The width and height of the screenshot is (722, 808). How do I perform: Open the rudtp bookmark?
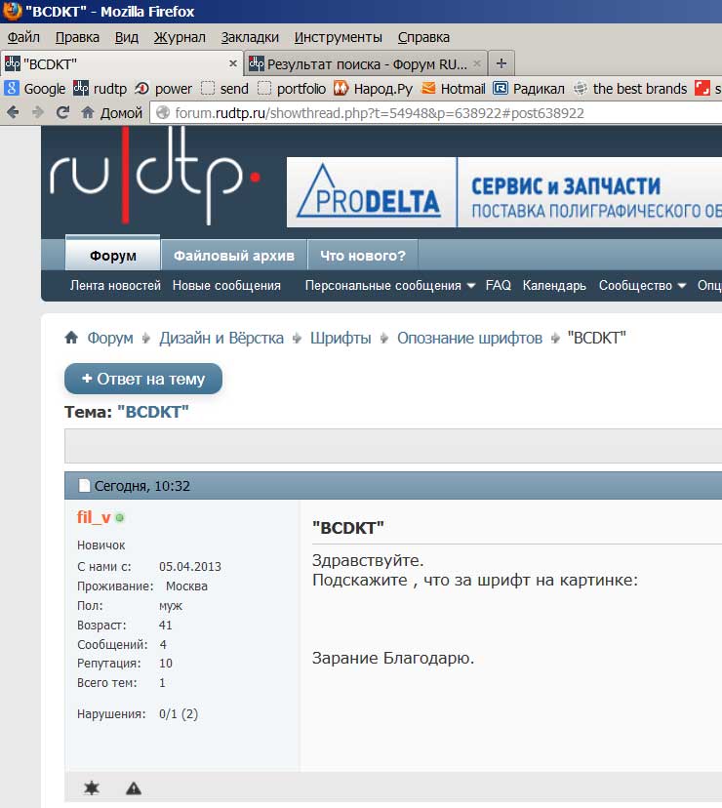pos(100,89)
